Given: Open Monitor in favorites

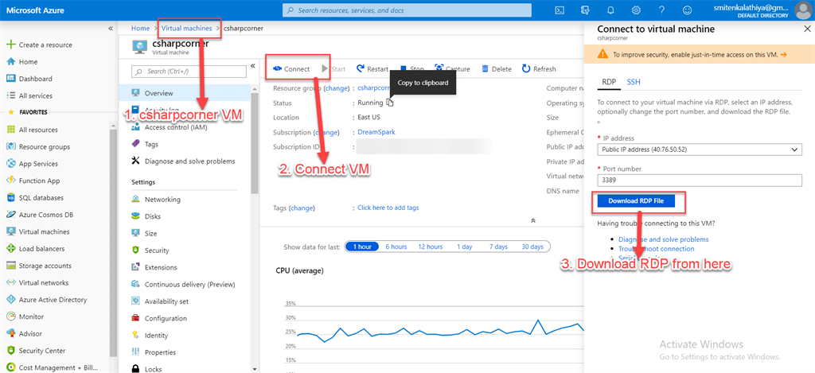Looking at the screenshot, I should (31, 317).
